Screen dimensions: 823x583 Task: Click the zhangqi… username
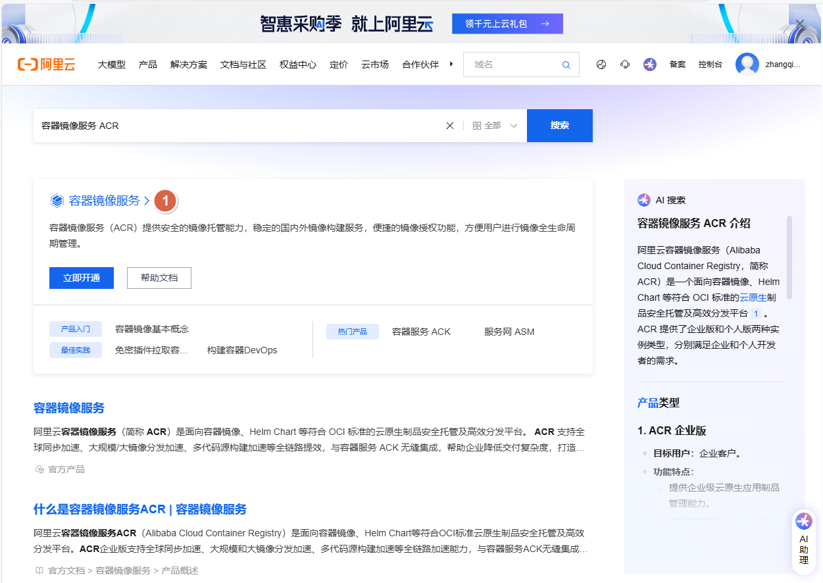click(x=783, y=64)
